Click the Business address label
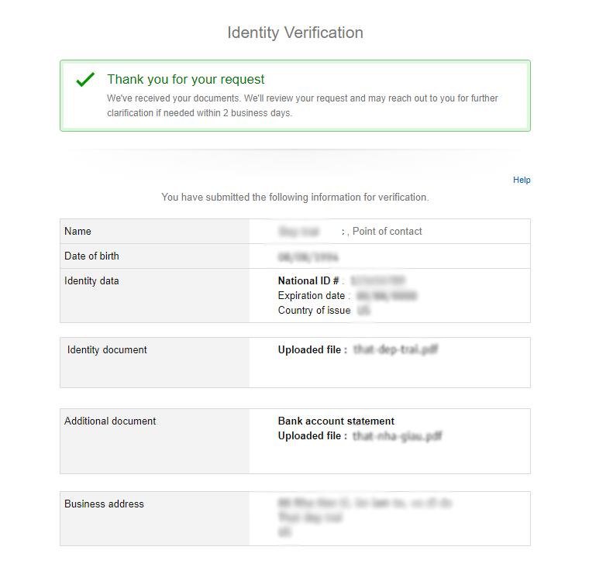Viewport: 589px width, 588px height. (x=104, y=504)
